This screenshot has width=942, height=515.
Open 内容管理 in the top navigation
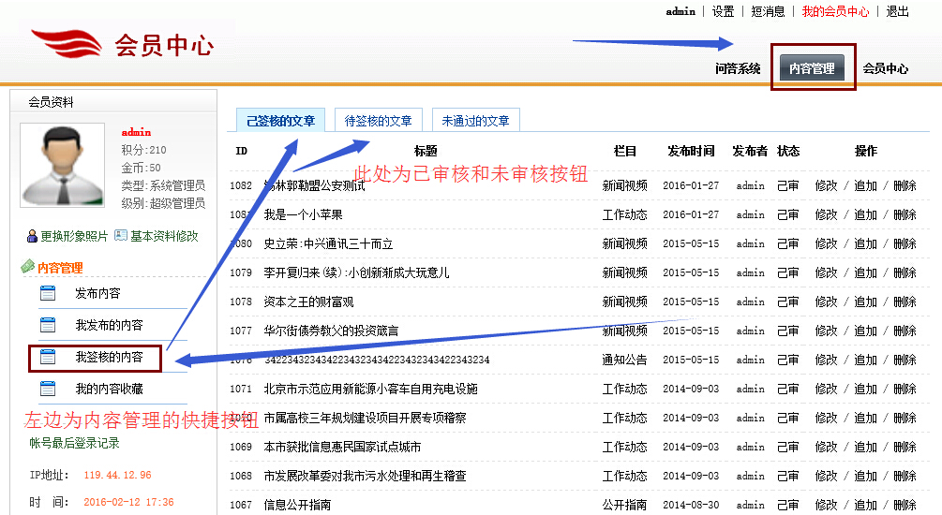(812, 68)
